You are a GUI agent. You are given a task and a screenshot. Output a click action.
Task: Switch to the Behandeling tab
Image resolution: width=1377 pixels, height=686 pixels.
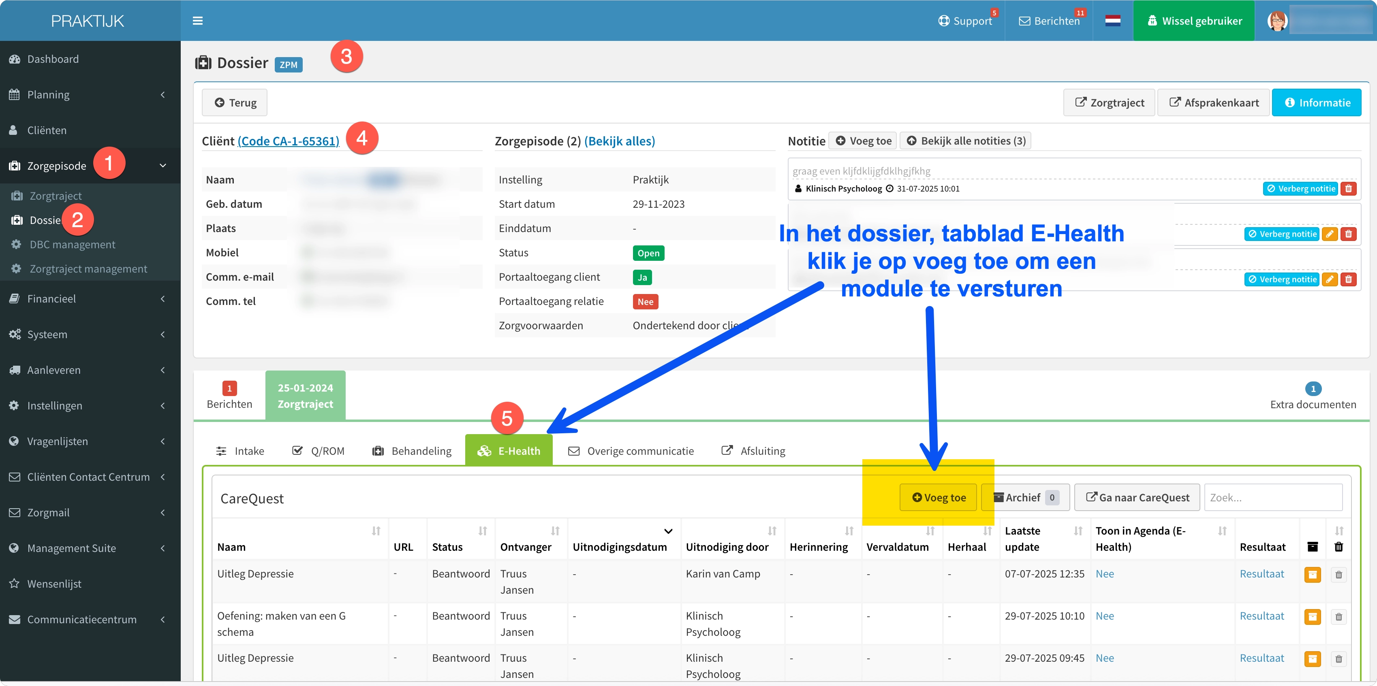[412, 451]
